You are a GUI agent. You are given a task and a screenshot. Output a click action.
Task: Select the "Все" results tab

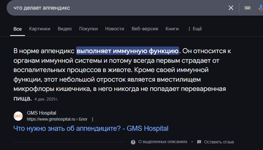tap(17, 29)
